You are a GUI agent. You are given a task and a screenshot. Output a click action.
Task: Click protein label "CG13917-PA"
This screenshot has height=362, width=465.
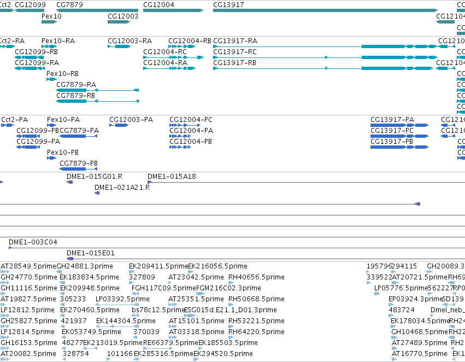tap(392, 120)
